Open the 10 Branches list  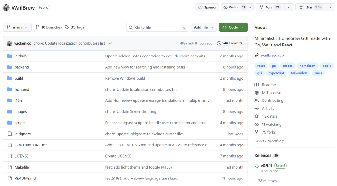(48, 27)
